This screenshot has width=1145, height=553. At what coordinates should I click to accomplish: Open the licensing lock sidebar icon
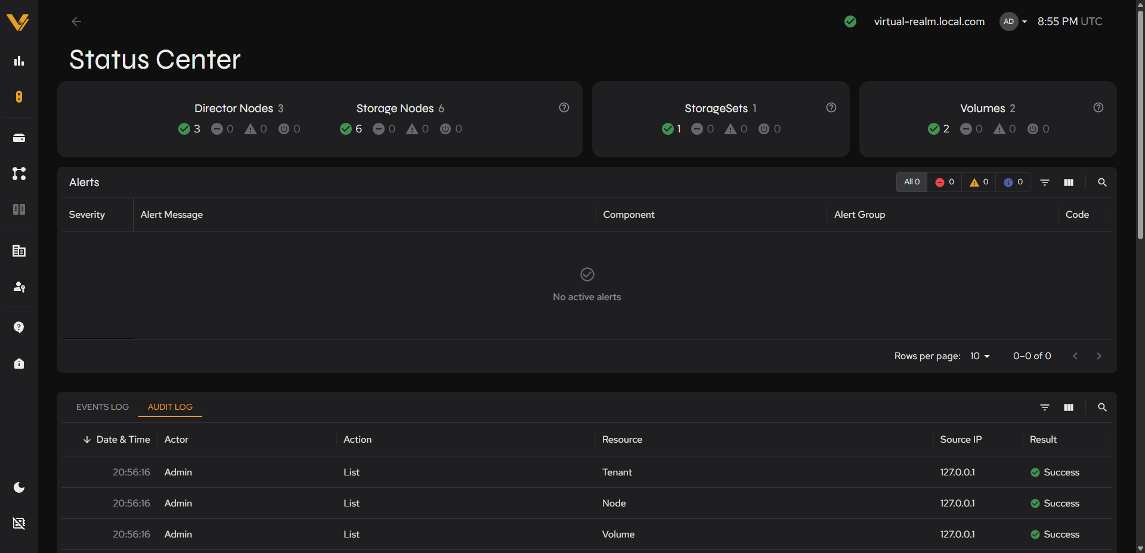[19, 363]
